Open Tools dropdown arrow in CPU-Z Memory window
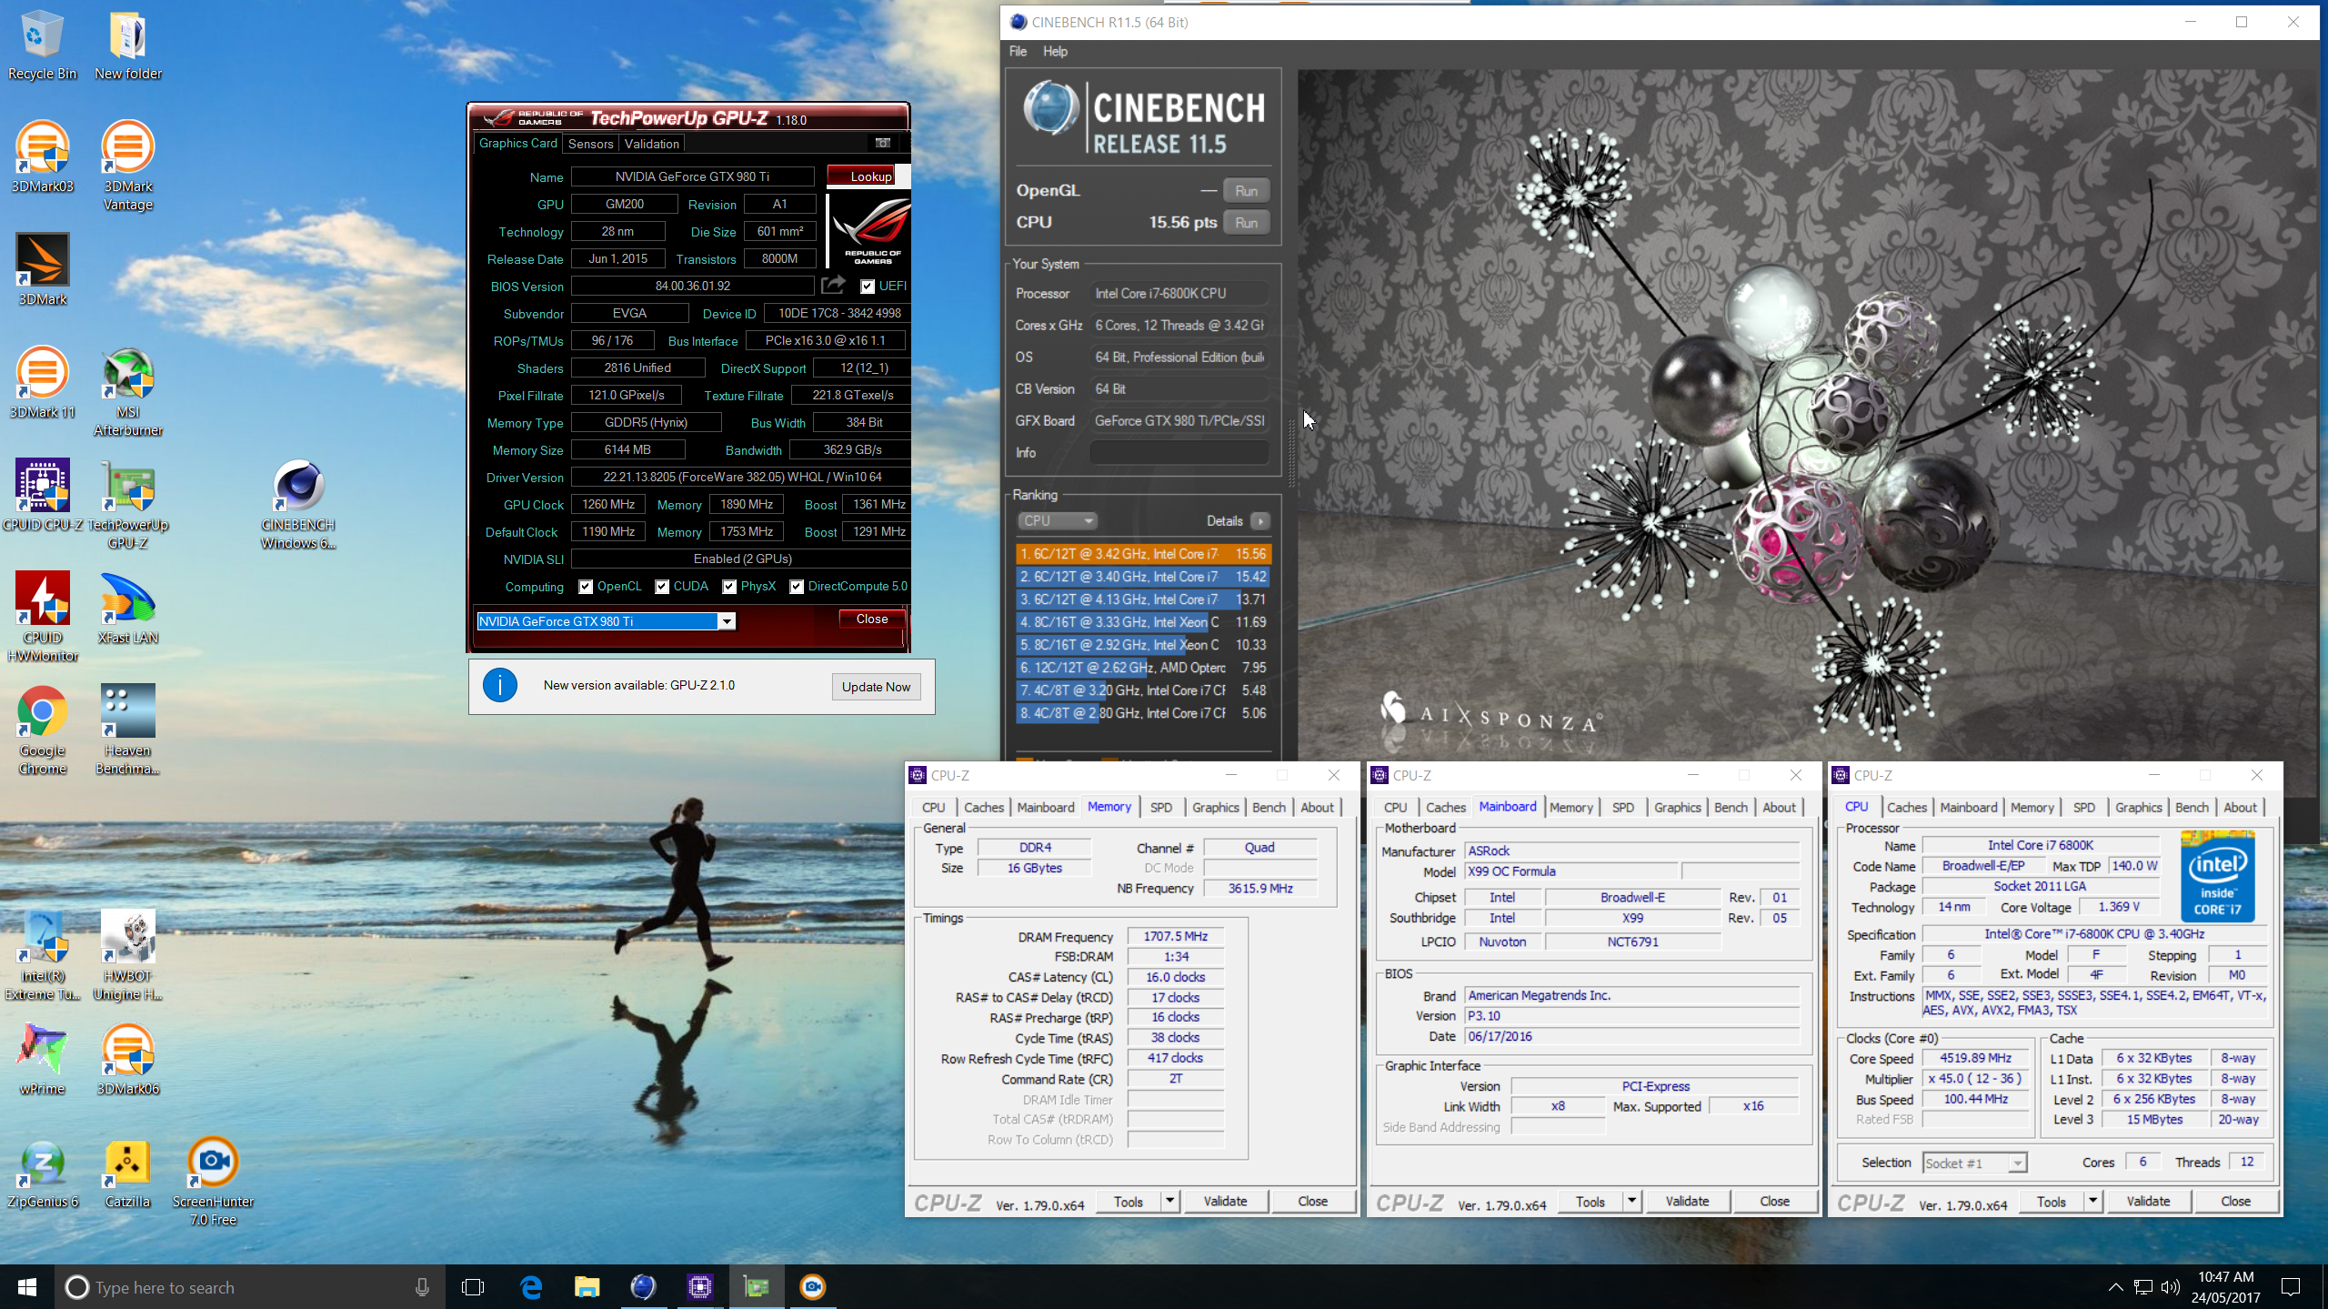 pyautogui.click(x=1169, y=1201)
